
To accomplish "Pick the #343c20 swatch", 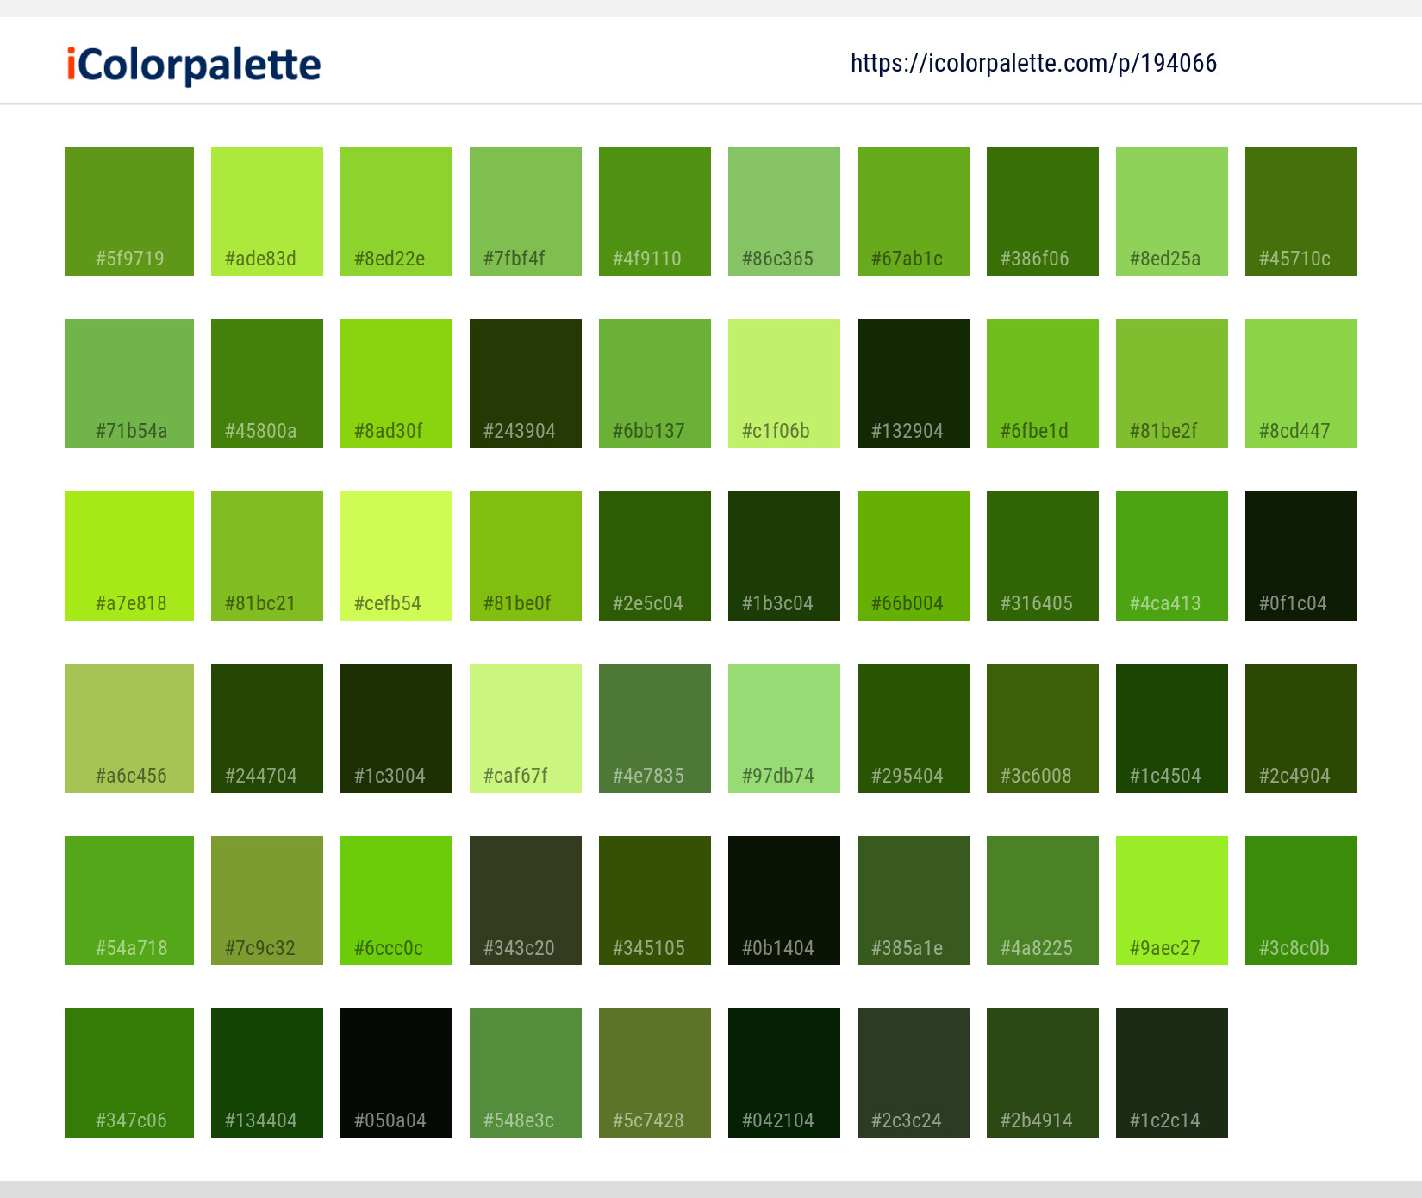I will (526, 901).
